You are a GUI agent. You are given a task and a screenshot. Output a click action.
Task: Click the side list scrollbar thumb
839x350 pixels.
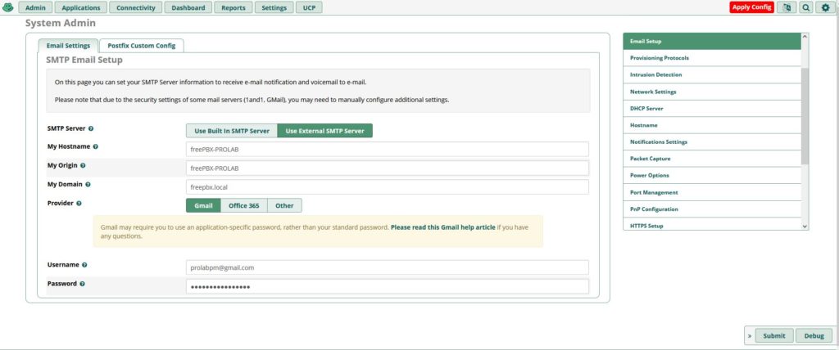(x=805, y=116)
